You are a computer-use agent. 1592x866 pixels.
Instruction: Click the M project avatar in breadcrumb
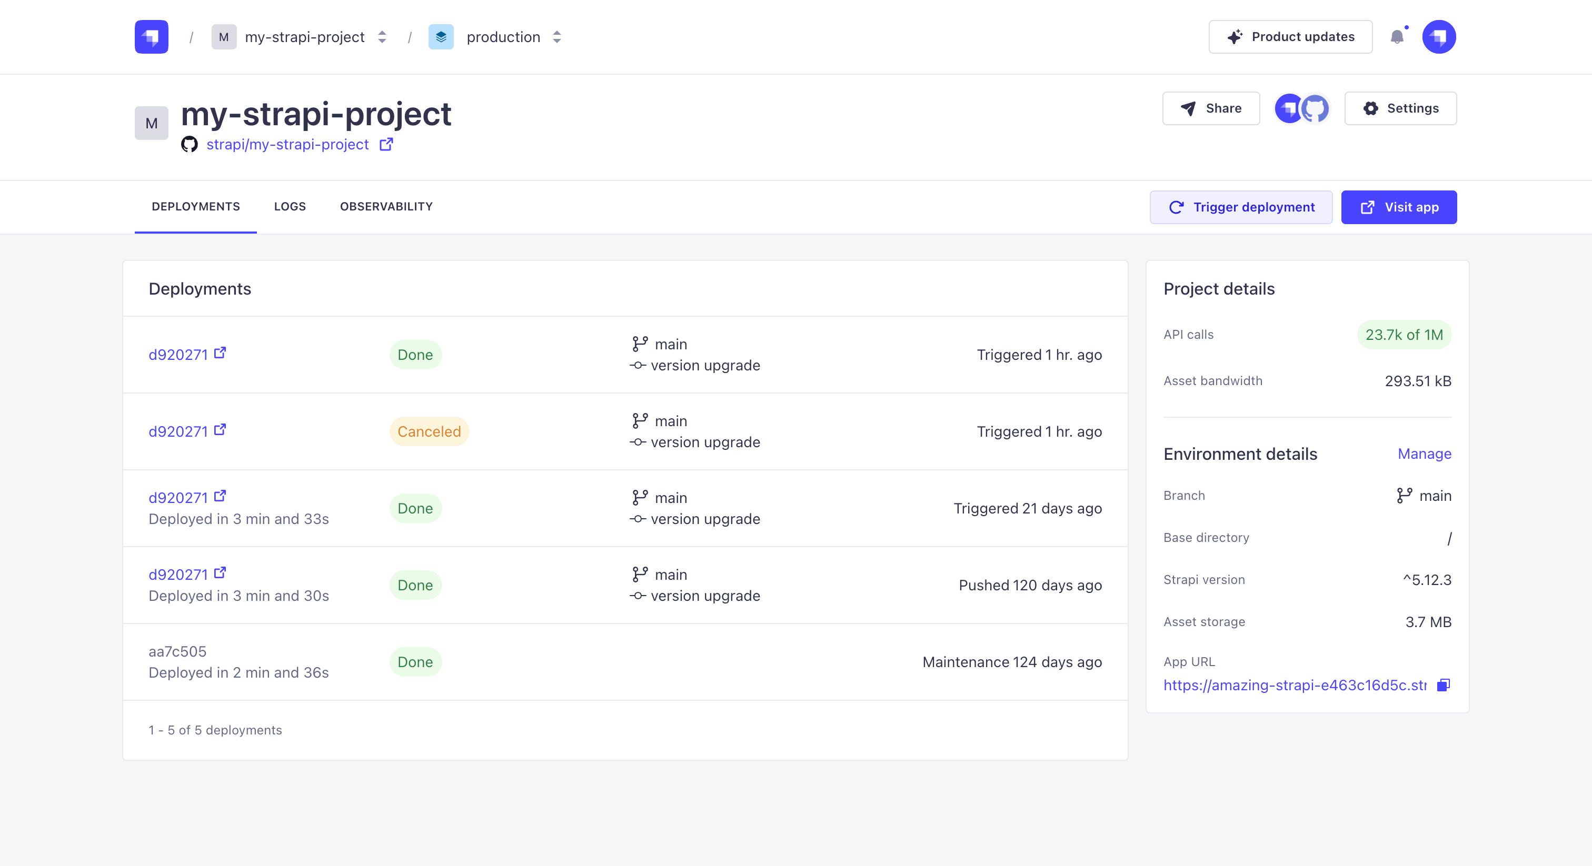[x=224, y=37]
